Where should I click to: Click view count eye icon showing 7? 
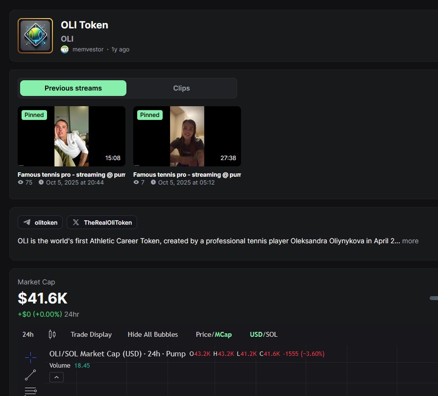(x=136, y=182)
